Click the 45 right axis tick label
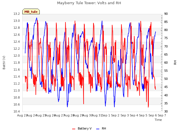The height and width of the screenshot is (134, 179). point(166,87)
